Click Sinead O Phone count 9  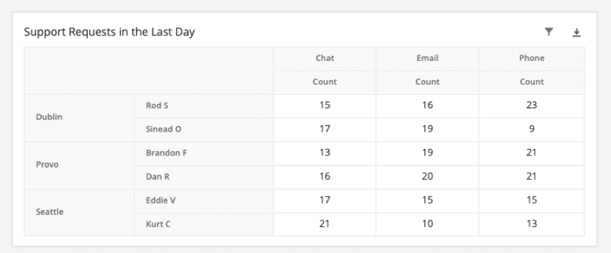531,129
